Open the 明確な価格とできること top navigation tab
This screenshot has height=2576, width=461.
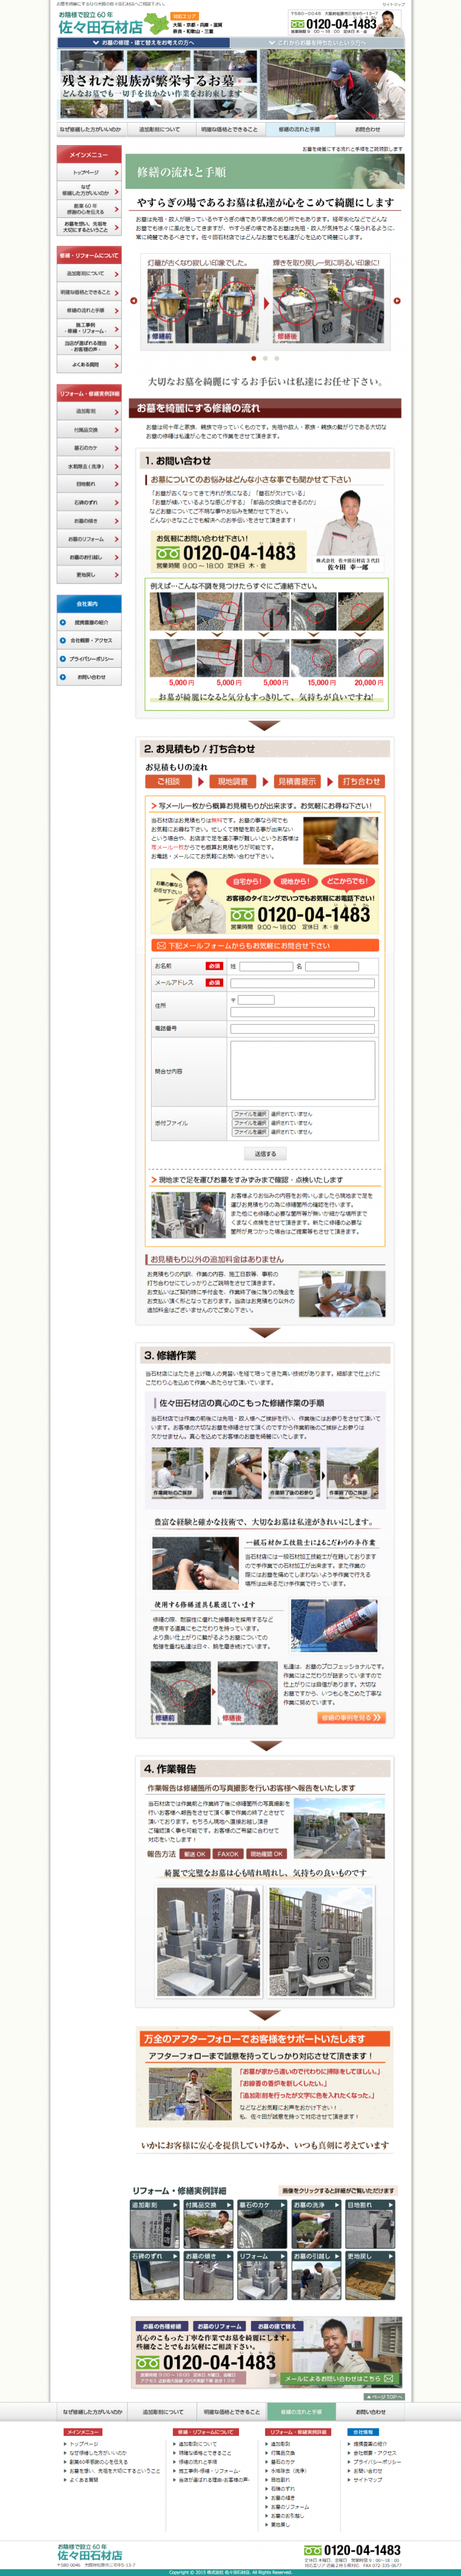(x=229, y=129)
